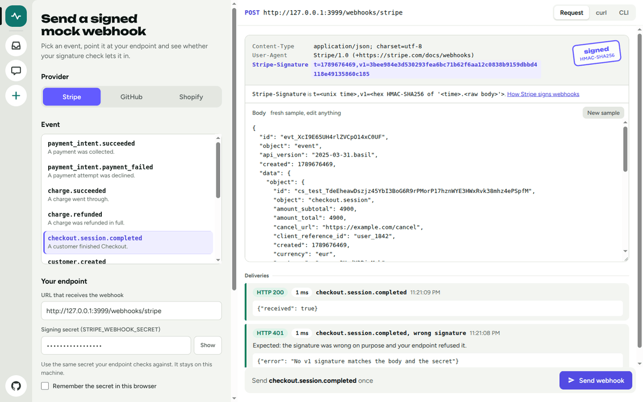Click the endpoint URL input field
Screen dimensions: 643x402
131,311
